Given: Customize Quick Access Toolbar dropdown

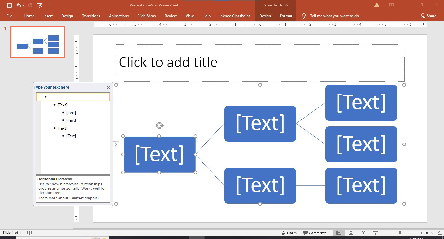Looking at the screenshot, I should [x=49, y=6].
